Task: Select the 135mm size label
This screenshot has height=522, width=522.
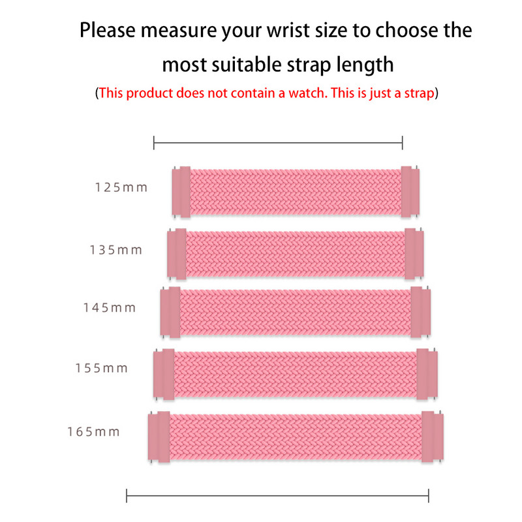Action: click(x=116, y=250)
